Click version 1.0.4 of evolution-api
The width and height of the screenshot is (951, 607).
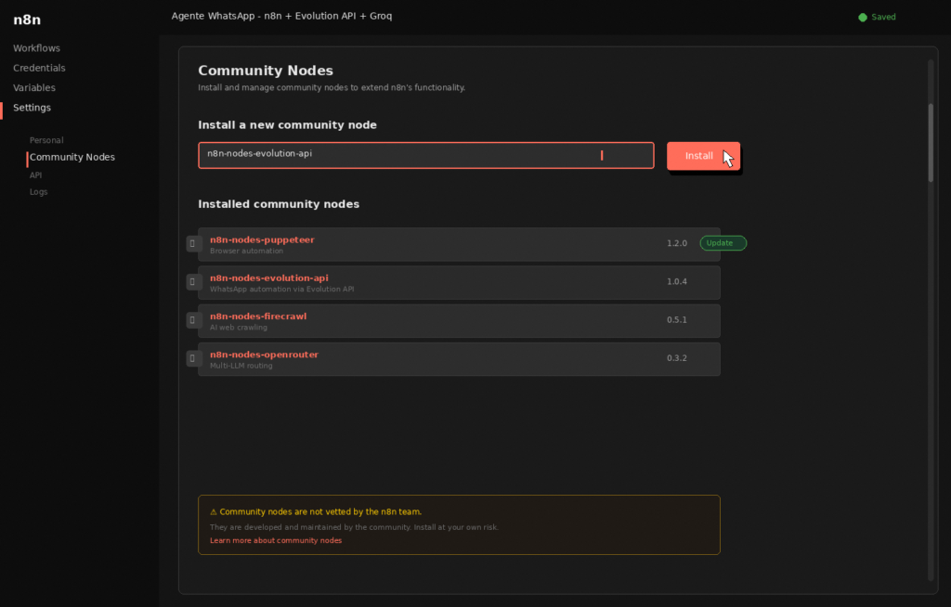click(x=677, y=281)
